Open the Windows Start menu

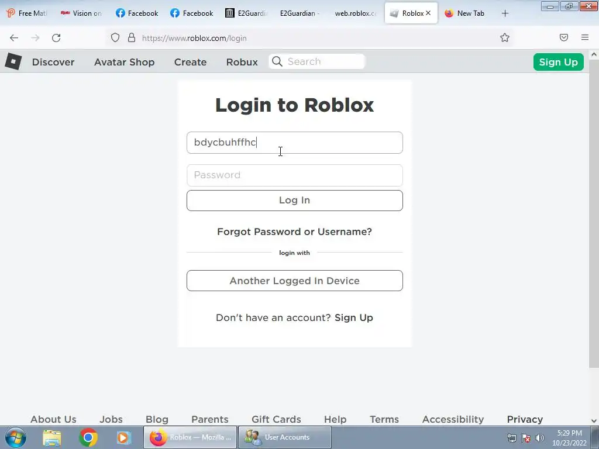pyautogui.click(x=16, y=437)
